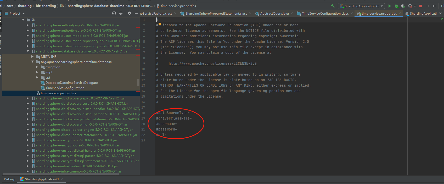
Task: Click breadcrumb 'biz-sharding'
Action: (x=46, y=6)
